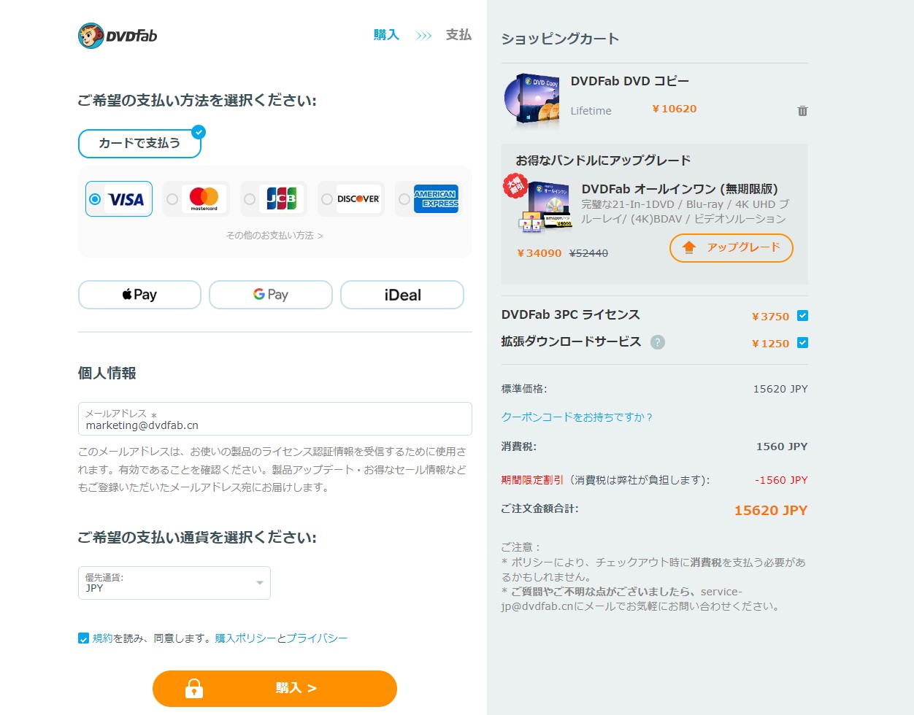Remove DVD Copy item with trash icon
Viewport: 914px width, 715px height.
[802, 111]
